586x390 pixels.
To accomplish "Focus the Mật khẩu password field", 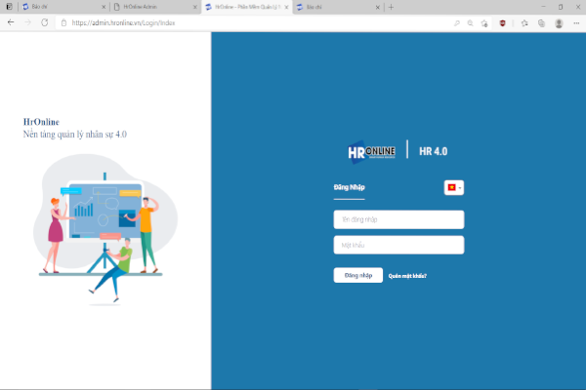I will [x=398, y=245].
